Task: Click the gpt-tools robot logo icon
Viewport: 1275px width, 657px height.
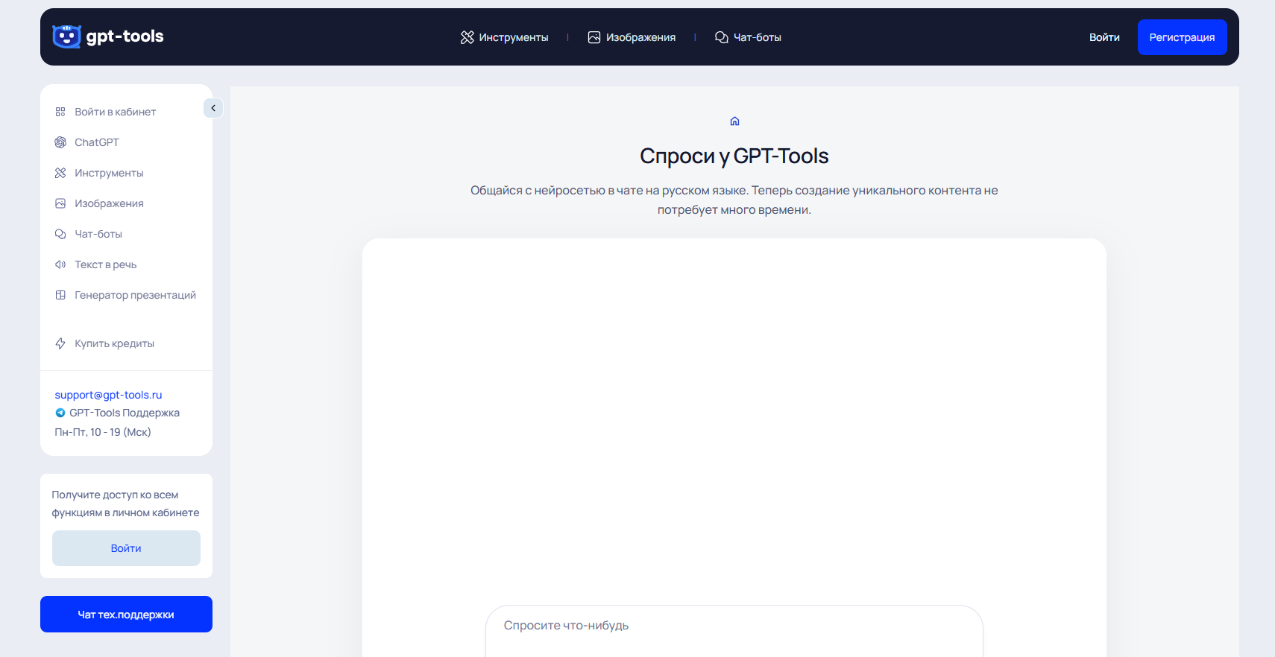Action: [x=66, y=36]
